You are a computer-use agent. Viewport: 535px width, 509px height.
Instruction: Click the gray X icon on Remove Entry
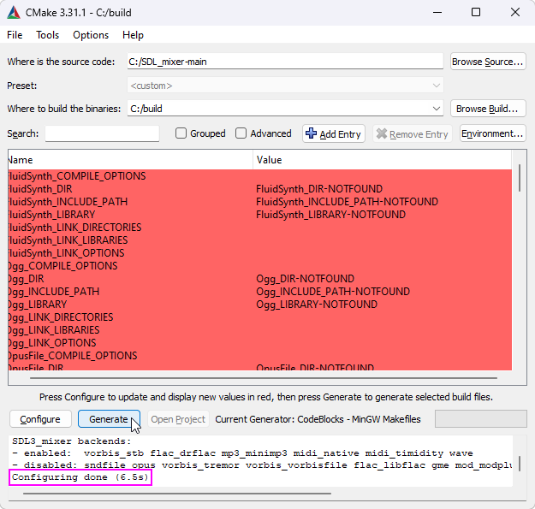pyautogui.click(x=382, y=133)
